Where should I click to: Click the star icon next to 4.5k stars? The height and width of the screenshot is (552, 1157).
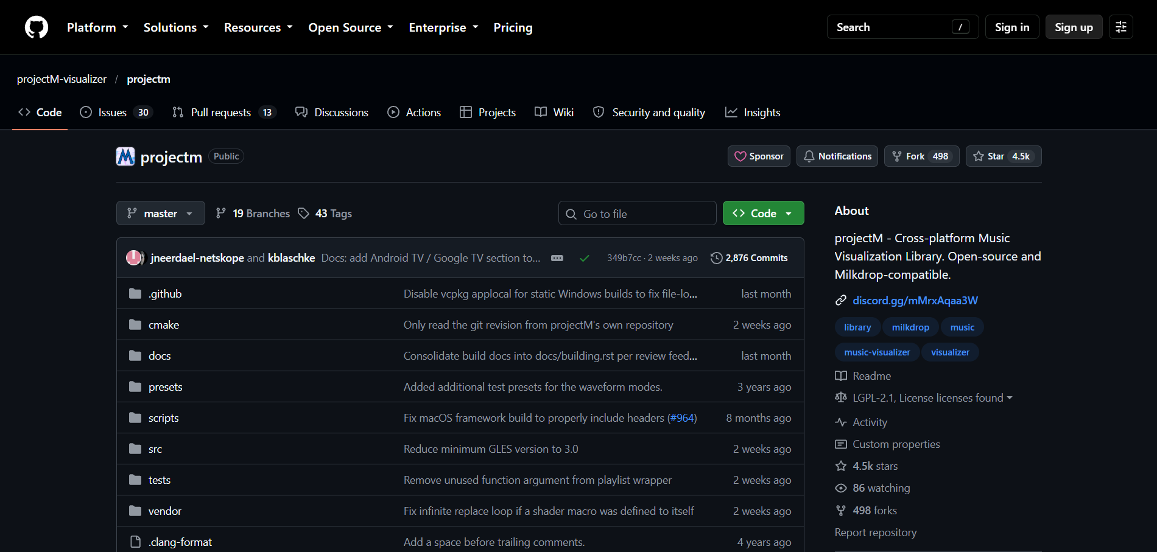tap(841, 466)
